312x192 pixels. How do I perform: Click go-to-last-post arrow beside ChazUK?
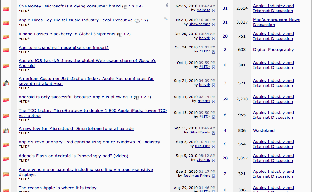tap(214, 160)
